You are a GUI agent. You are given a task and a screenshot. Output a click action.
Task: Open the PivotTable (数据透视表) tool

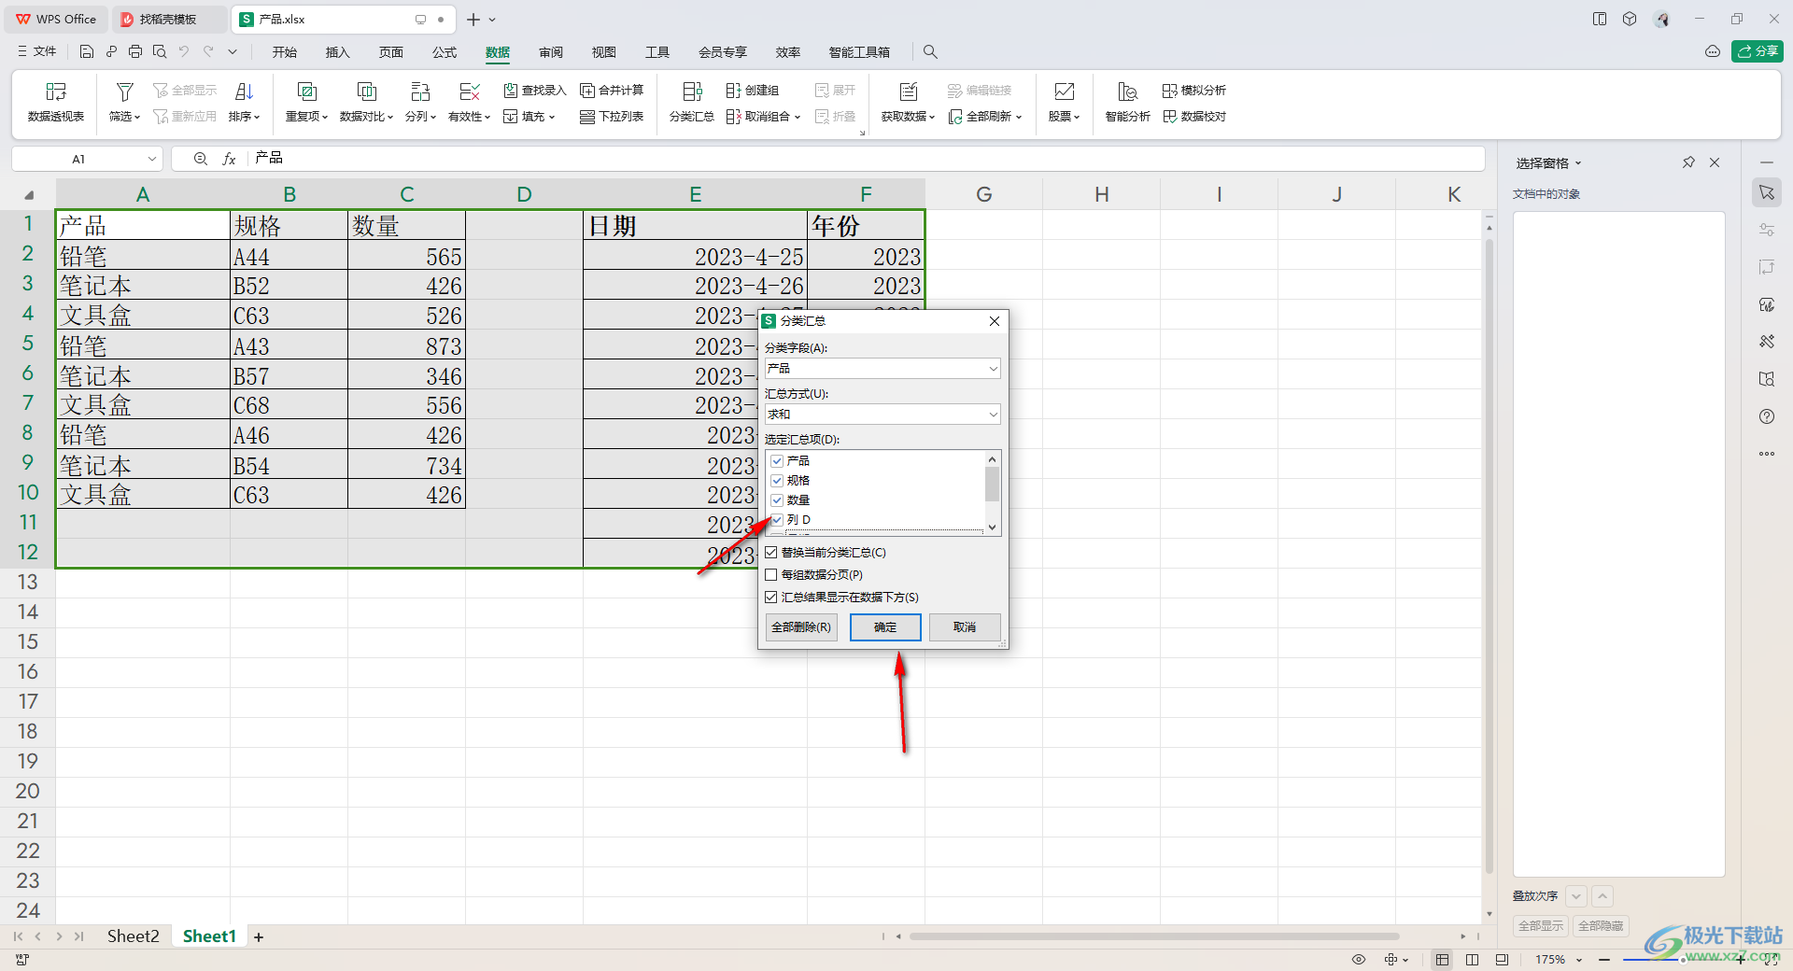56,102
